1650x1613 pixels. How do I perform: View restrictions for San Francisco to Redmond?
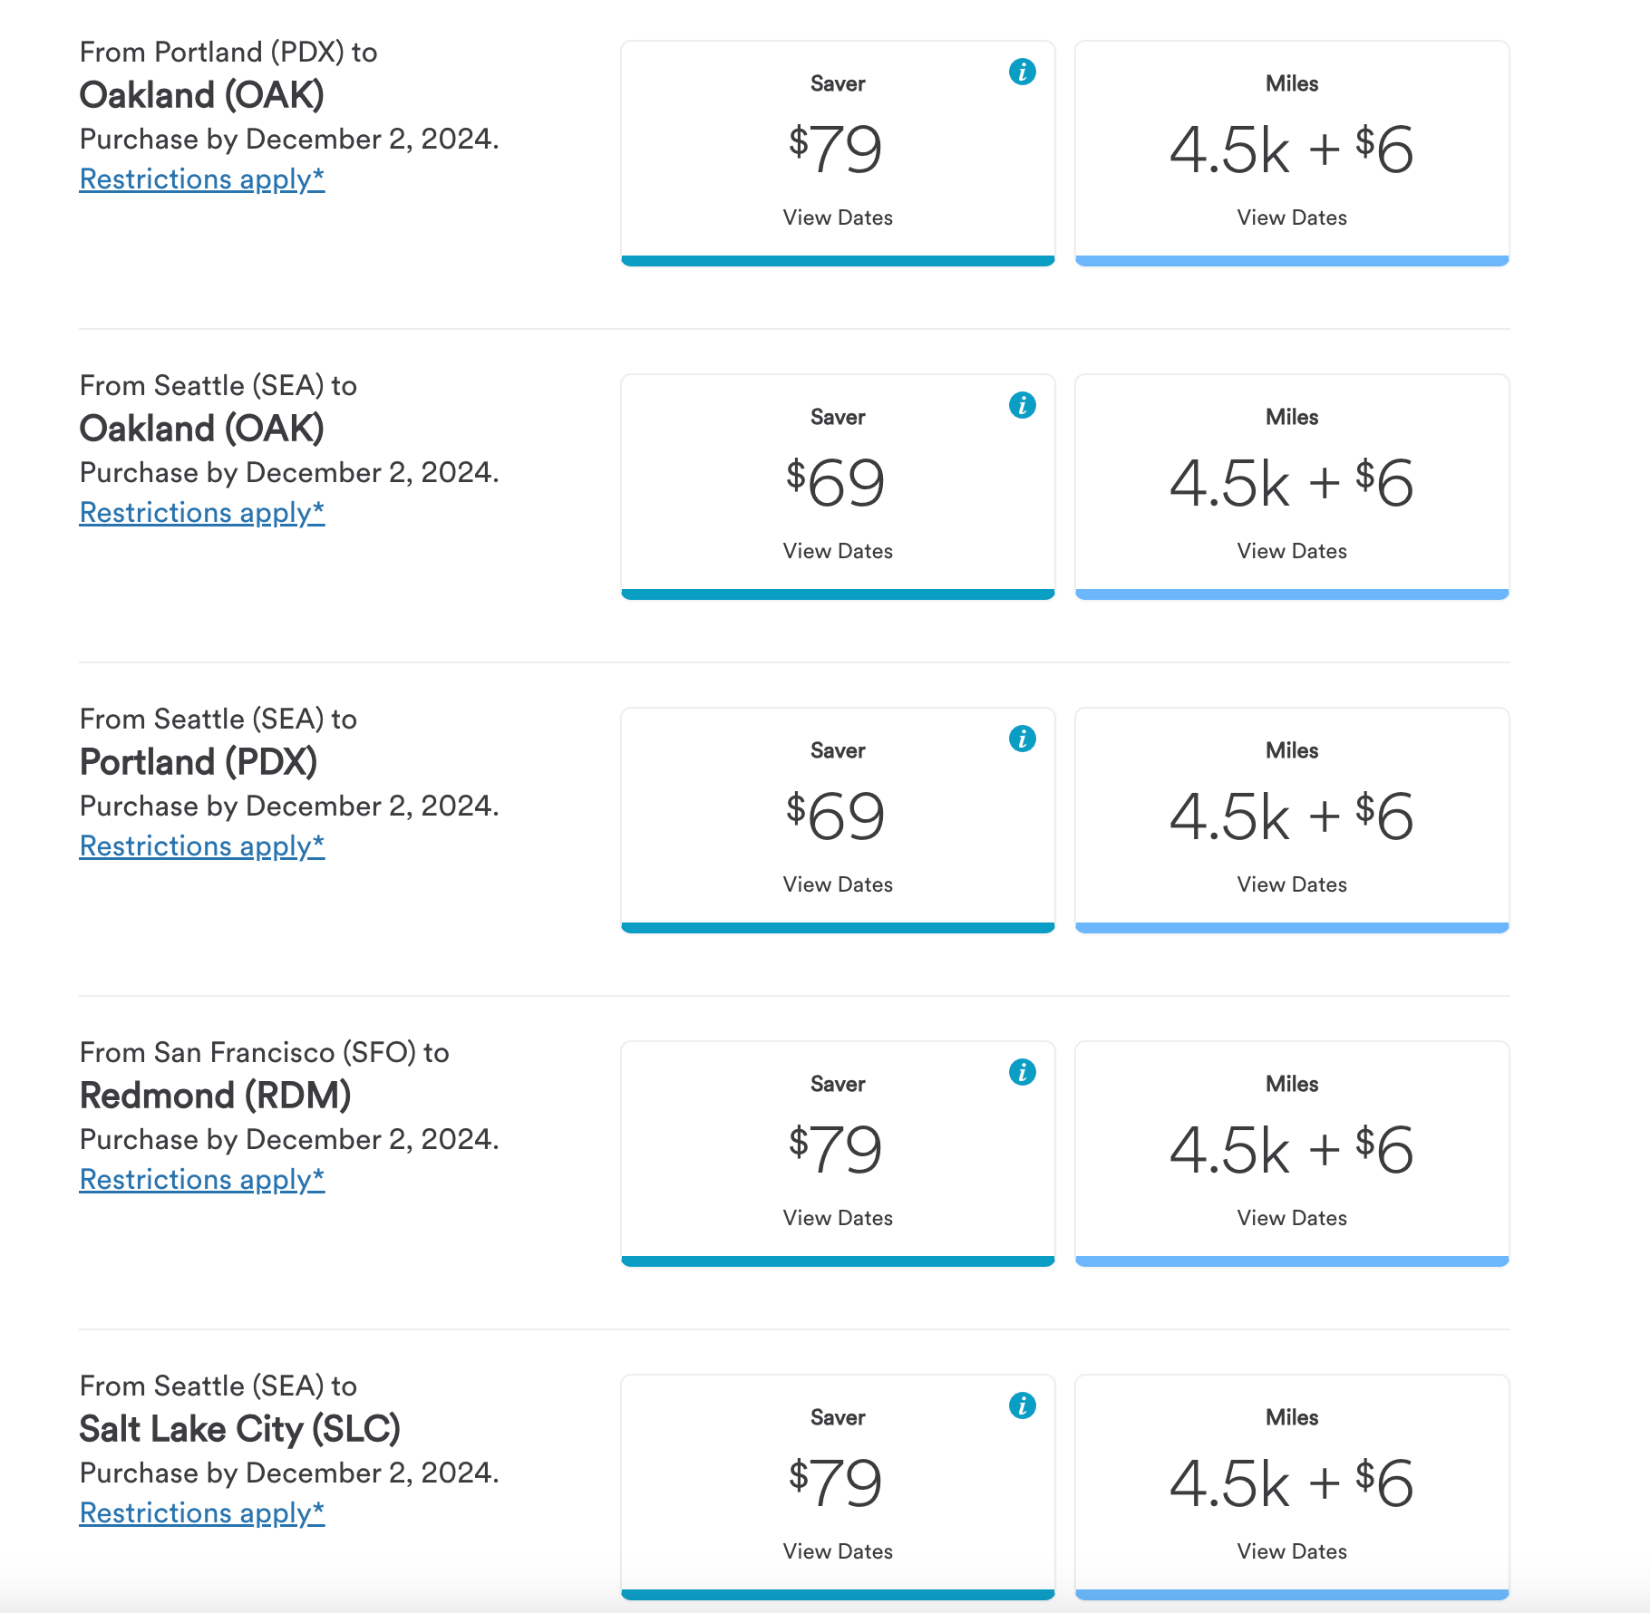(201, 1180)
